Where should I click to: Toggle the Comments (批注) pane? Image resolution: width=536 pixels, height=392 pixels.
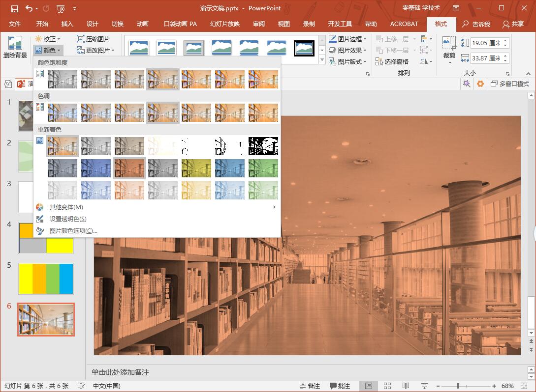tap(340, 386)
